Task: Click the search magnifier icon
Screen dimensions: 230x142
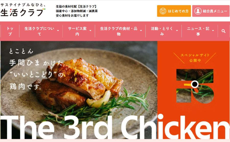Action: point(223,31)
